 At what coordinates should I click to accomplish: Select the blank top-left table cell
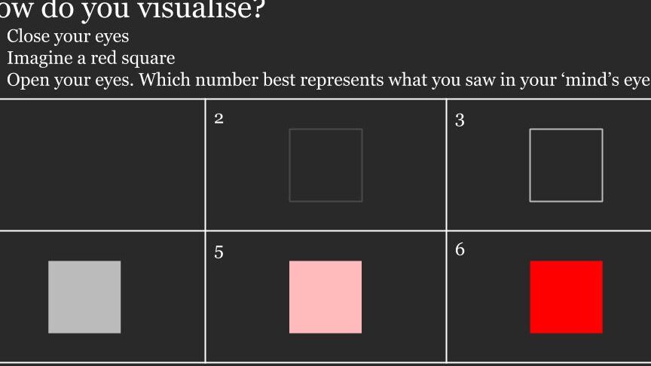102,165
